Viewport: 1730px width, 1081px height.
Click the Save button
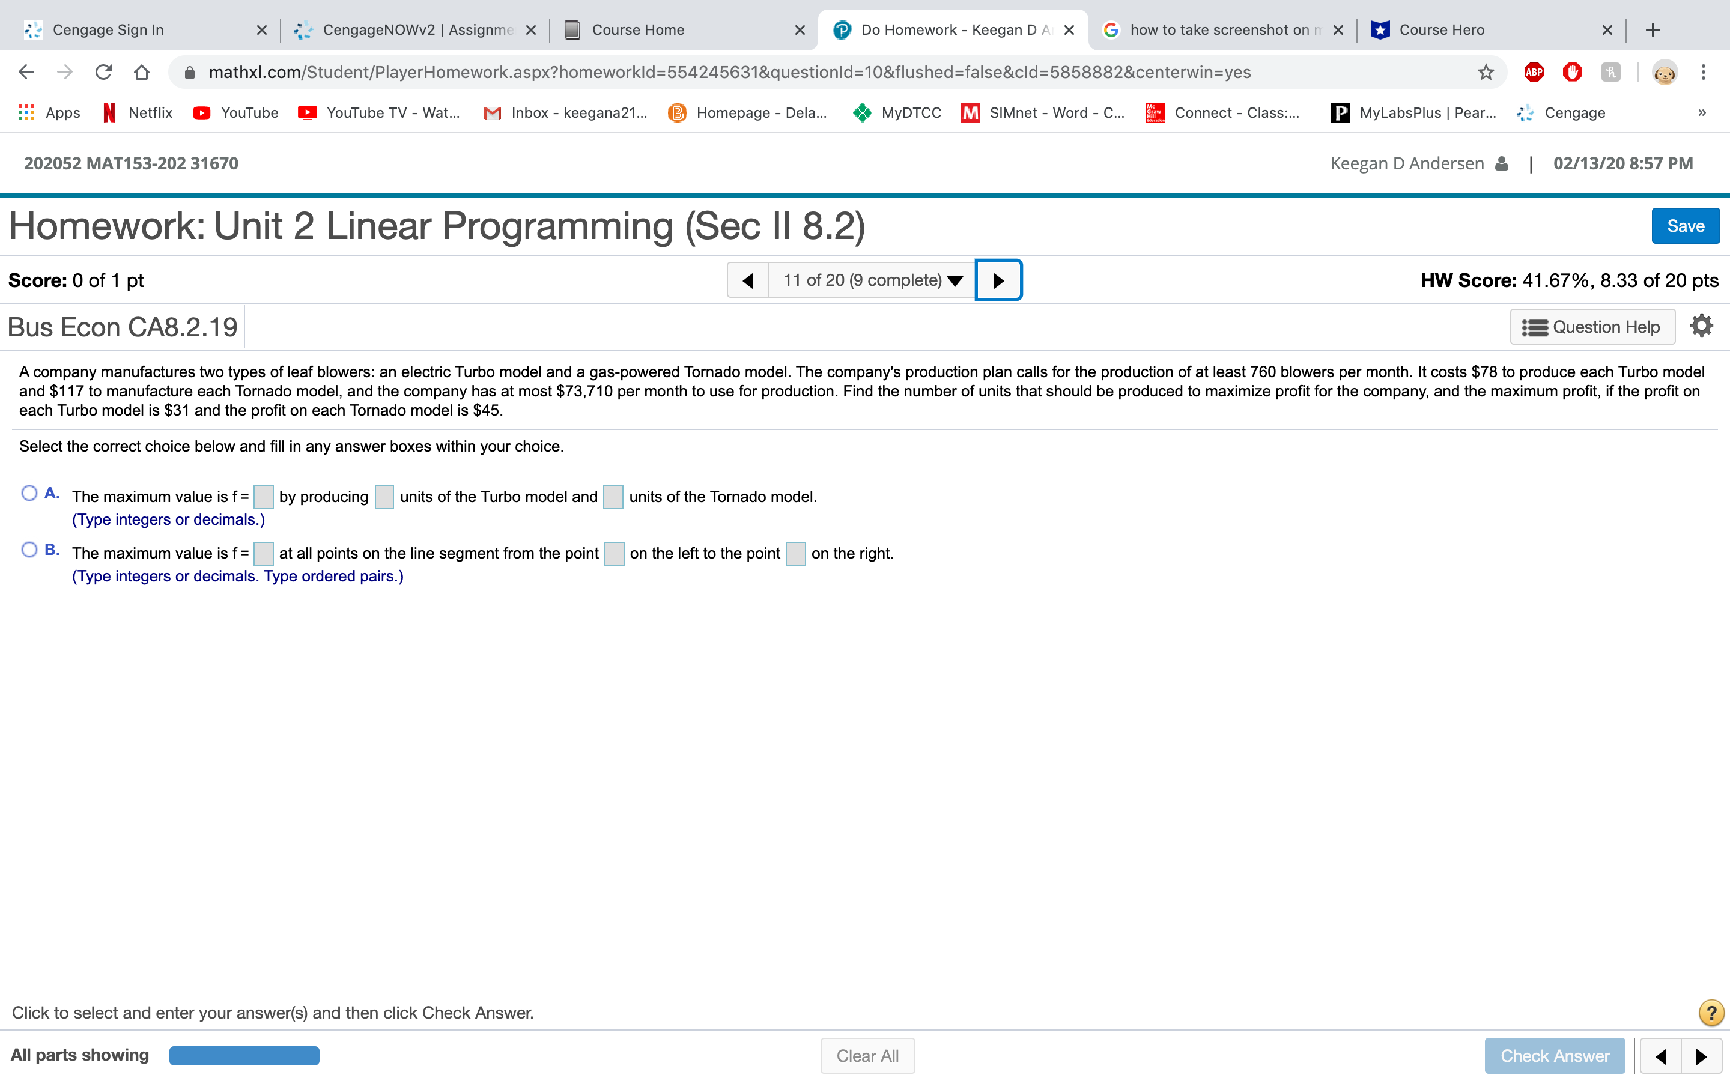(1685, 226)
